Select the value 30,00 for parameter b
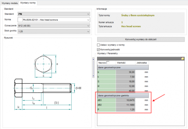This screenshot has width=188, height=129. click(x=125, y=72)
